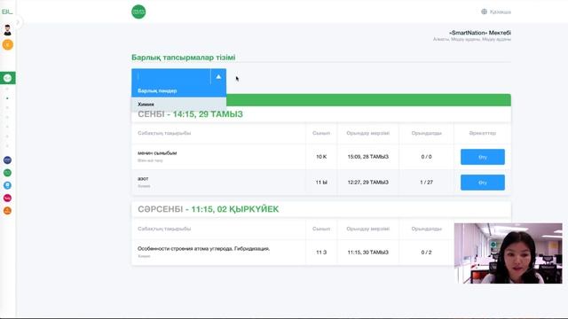This screenshot has height=319, width=568.
Task: Click the deadline '11:15, 30 ТАМЫЗ'
Action: click(368, 252)
